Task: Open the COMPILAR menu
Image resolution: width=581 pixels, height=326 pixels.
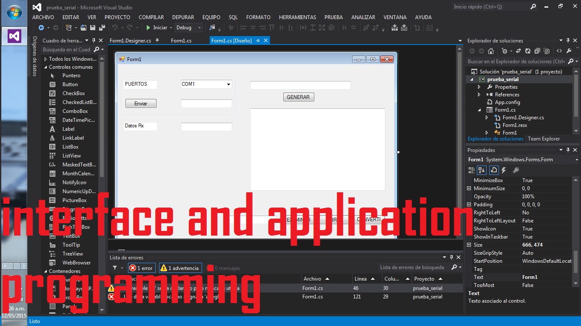Action: [x=151, y=17]
